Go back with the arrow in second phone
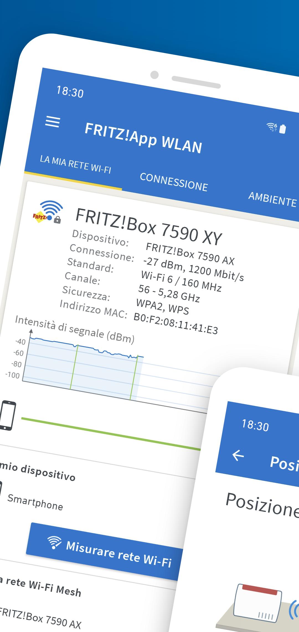The height and width of the screenshot is (632, 299). pyautogui.click(x=238, y=455)
